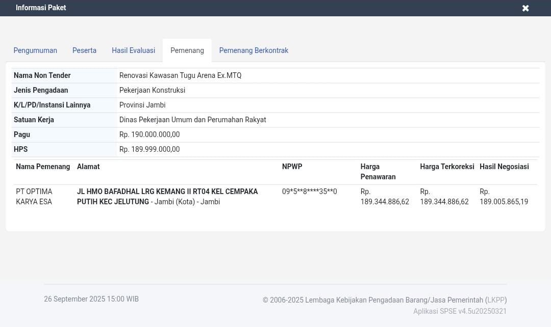This screenshot has width=551, height=327.
Task: Open the Peserta tab
Action: click(84, 50)
